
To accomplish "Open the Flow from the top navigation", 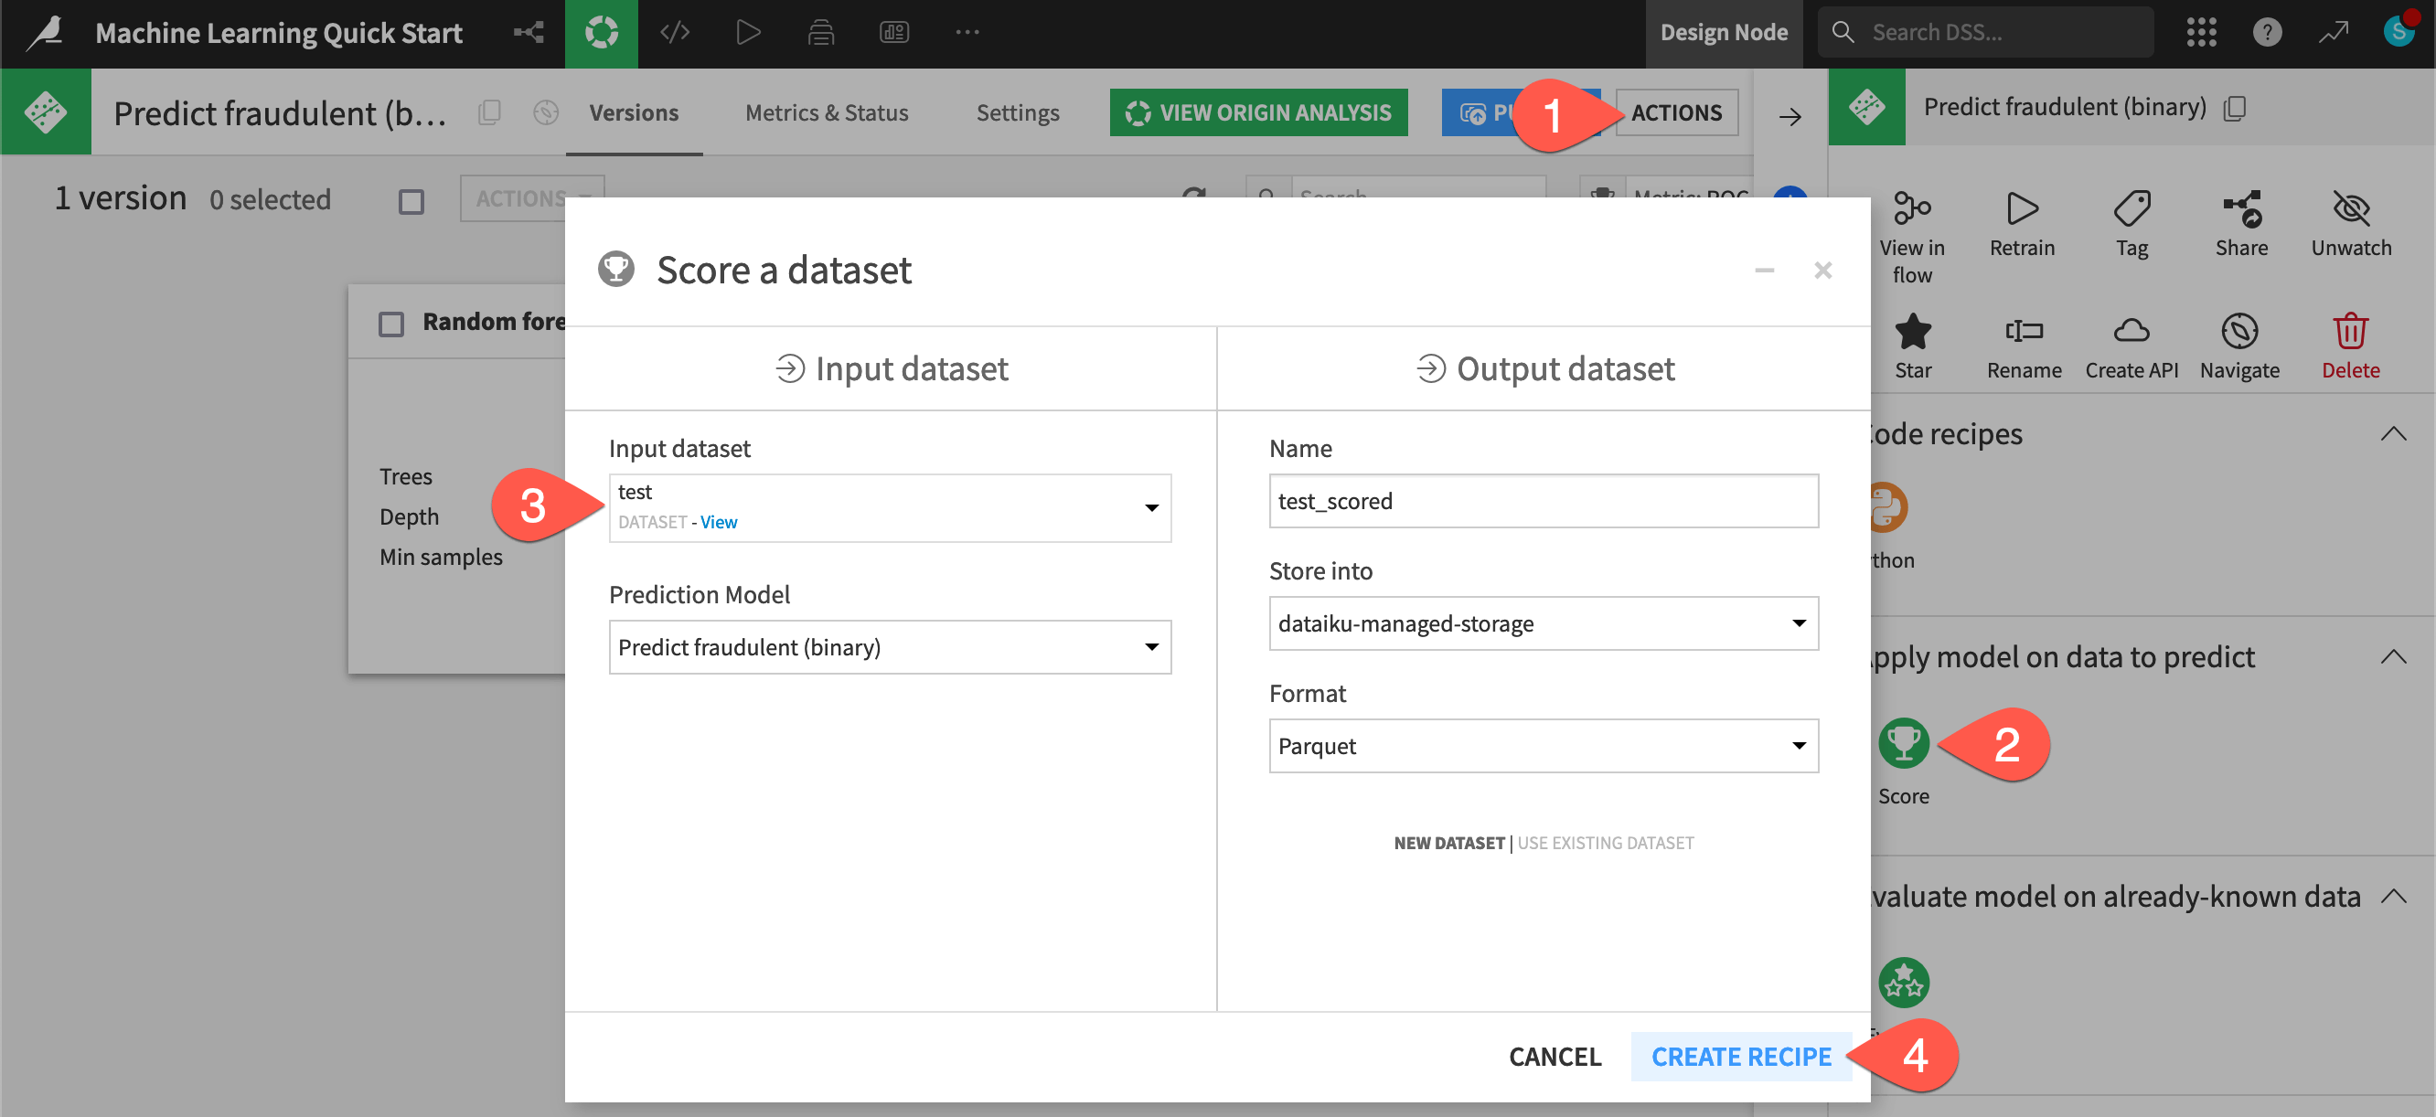I will [528, 31].
